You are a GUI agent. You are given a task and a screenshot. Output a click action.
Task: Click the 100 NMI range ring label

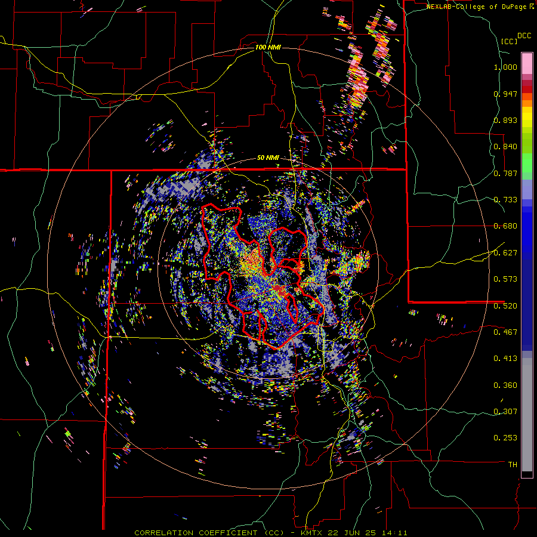coord(268,47)
